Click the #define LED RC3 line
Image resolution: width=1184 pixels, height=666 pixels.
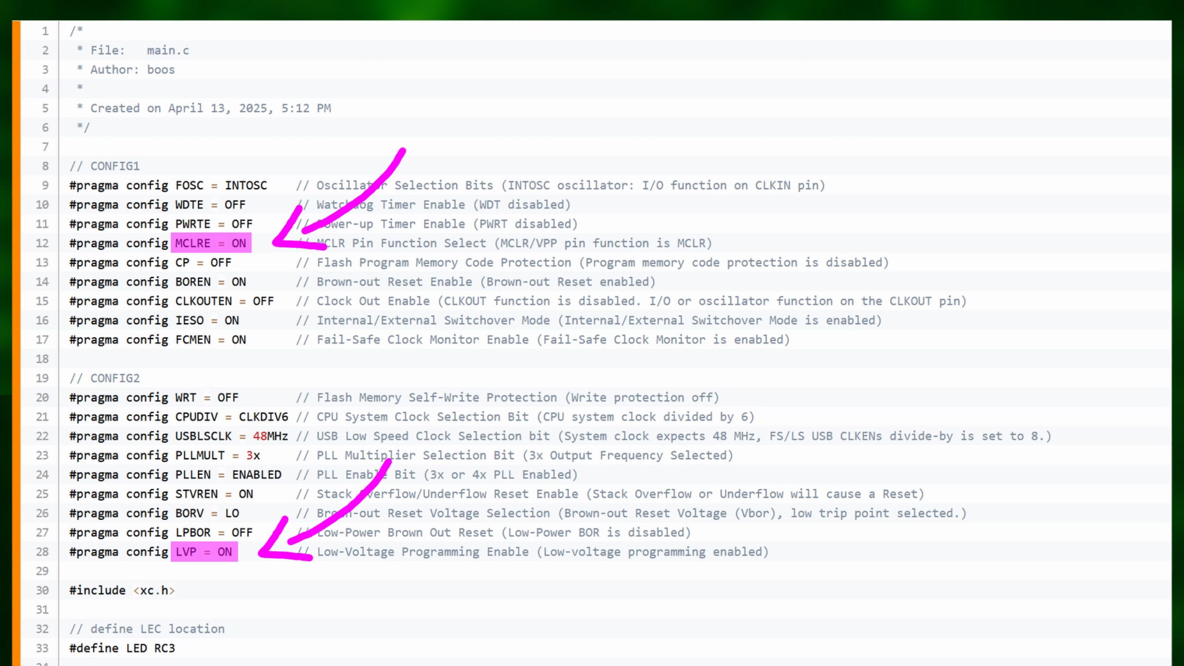pyautogui.click(x=122, y=648)
